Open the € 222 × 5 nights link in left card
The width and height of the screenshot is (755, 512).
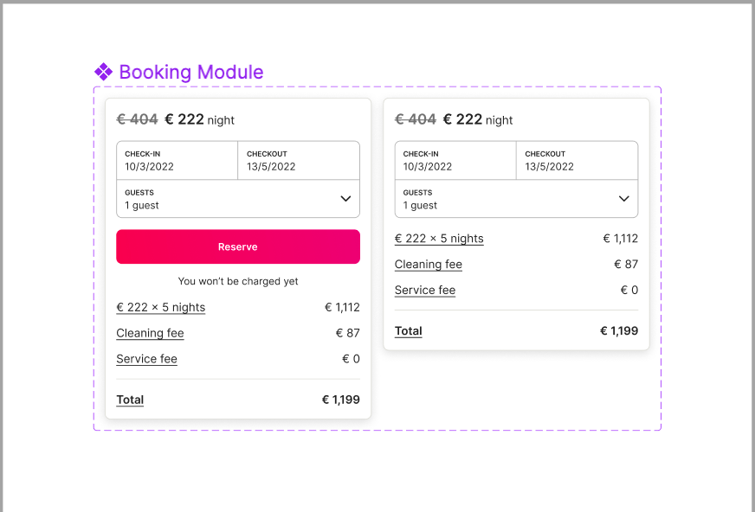[161, 307]
